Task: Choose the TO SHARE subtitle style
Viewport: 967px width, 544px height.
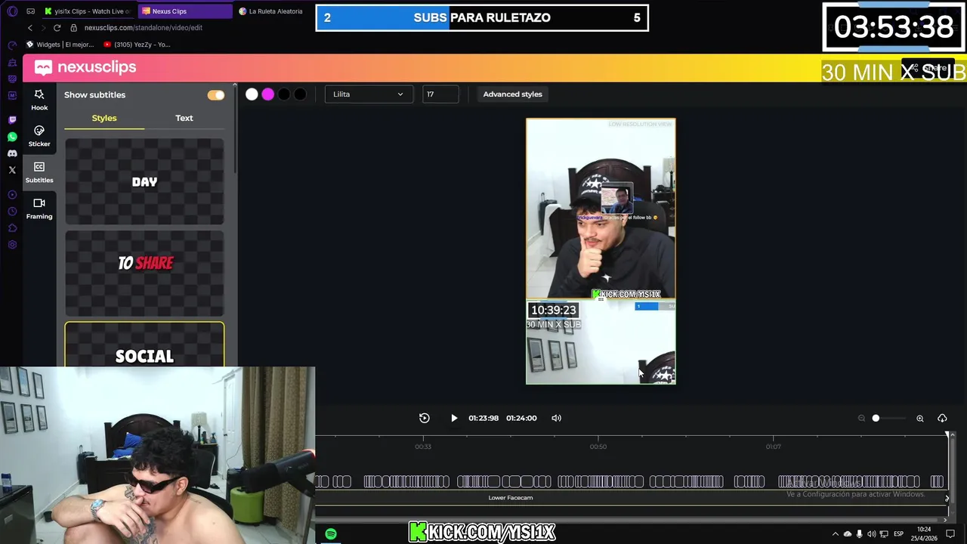Action: click(144, 274)
